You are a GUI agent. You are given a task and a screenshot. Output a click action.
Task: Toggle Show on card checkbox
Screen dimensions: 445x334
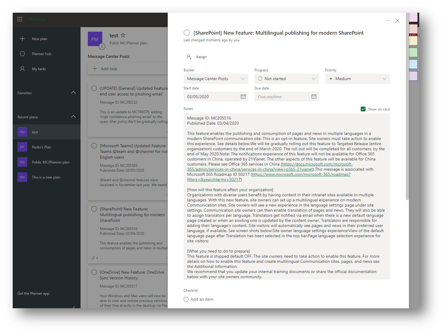click(x=363, y=109)
